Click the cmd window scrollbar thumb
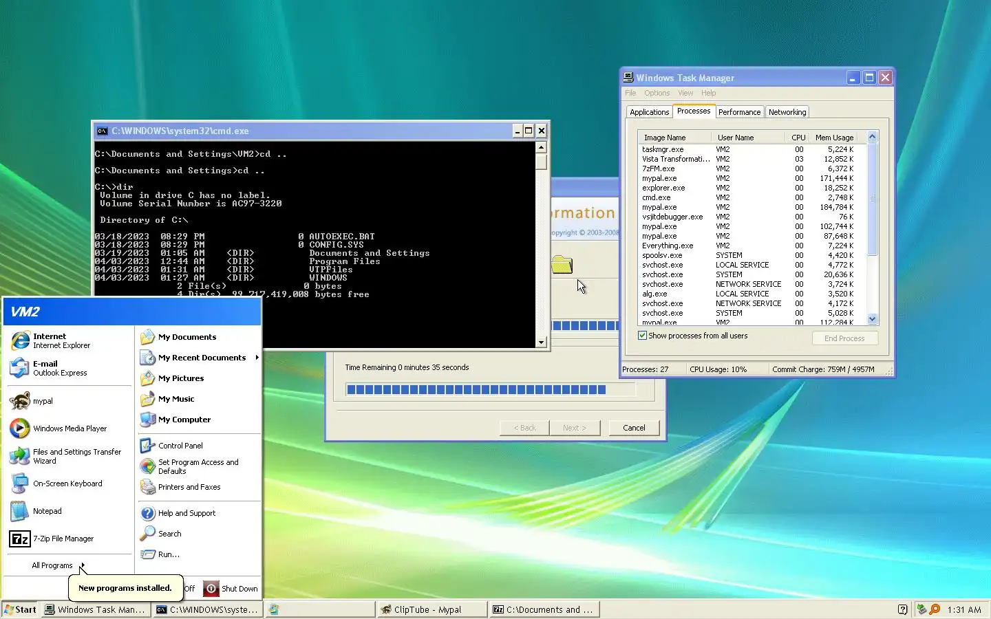Image resolution: width=991 pixels, height=619 pixels. [542, 162]
